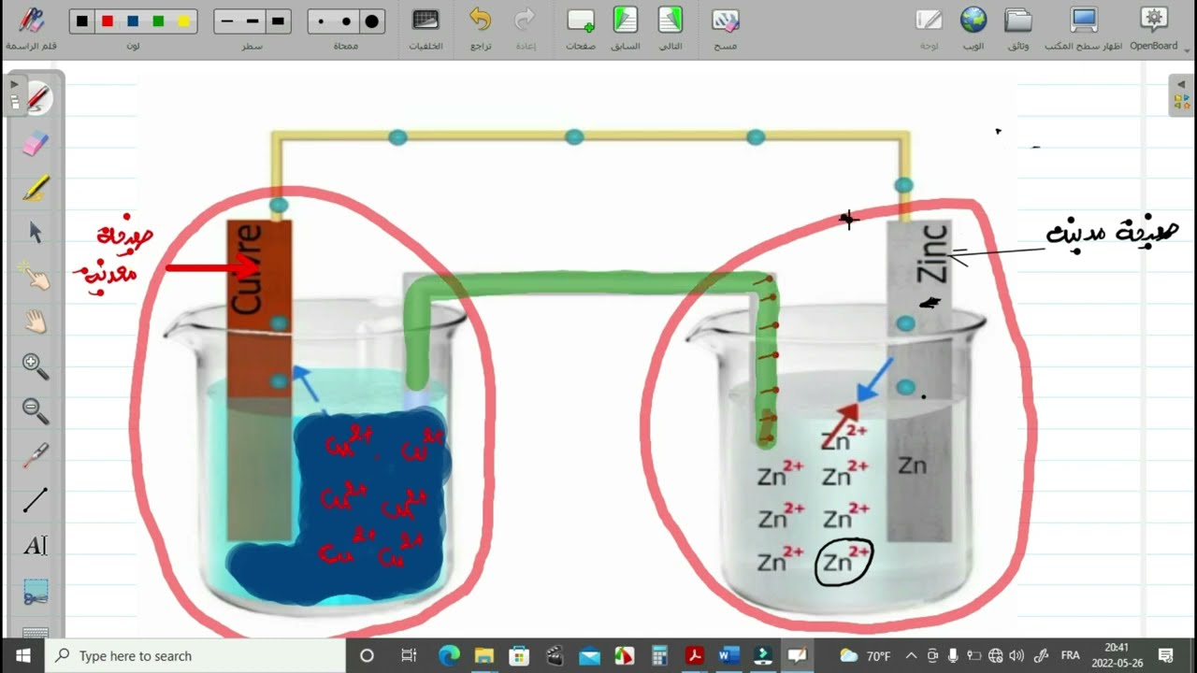Open the Windows notification center

pyautogui.click(x=1165, y=656)
